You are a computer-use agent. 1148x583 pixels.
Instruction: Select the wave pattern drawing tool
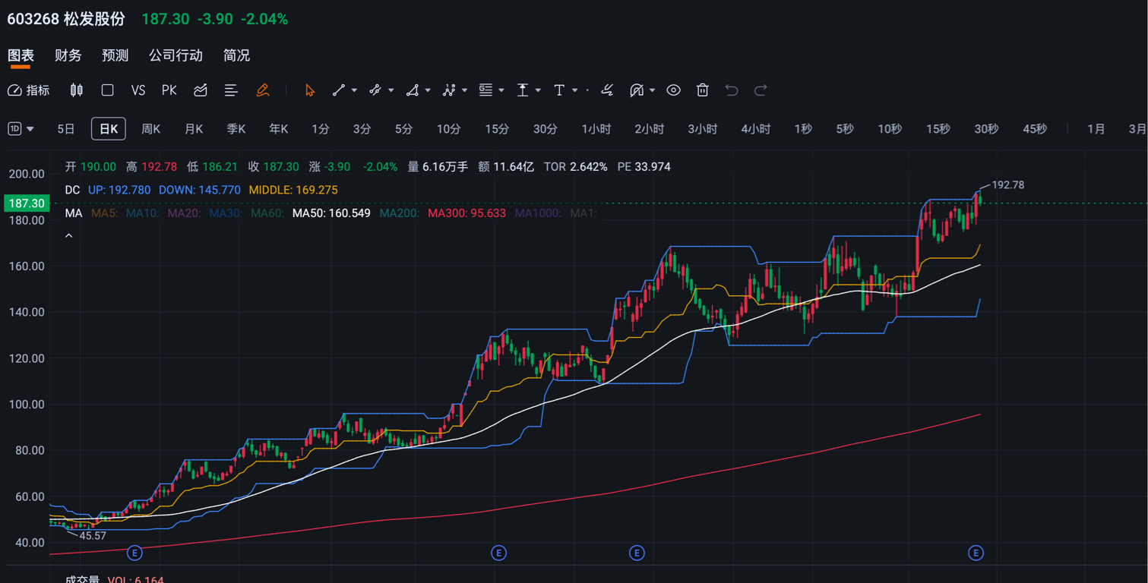point(449,90)
